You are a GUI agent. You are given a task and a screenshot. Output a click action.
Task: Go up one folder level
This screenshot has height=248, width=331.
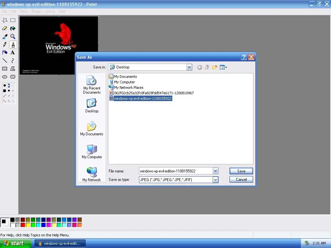(x=207, y=67)
